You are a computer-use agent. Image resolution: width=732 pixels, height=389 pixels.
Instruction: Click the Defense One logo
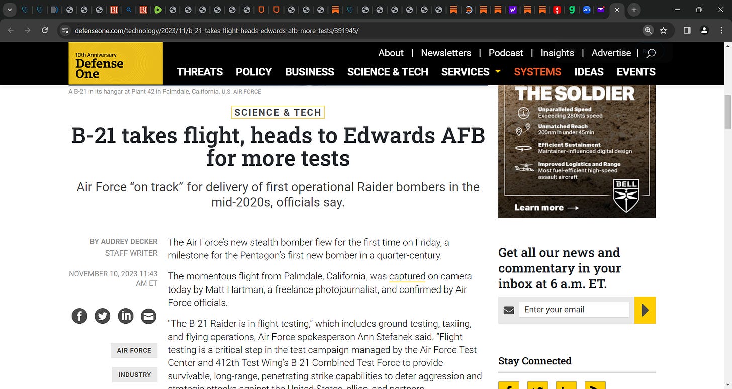pyautogui.click(x=116, y=63)
